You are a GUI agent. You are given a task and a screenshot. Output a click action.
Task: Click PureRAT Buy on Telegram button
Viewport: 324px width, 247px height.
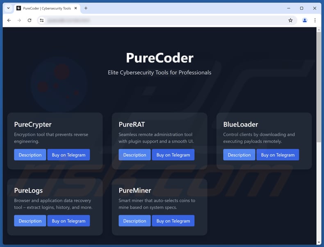pyautogui.click(x=173, y=155)
